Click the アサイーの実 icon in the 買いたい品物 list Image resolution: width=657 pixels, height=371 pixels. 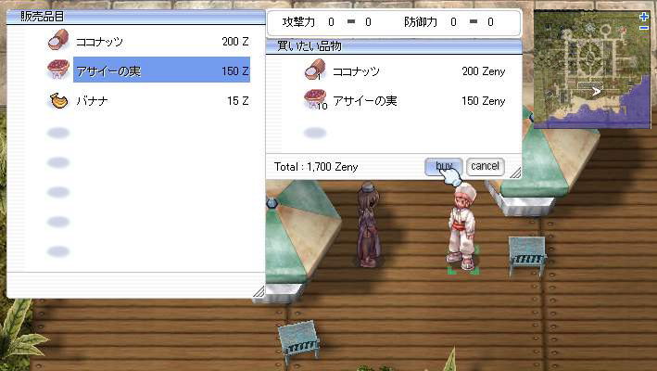[x=315, y=99]
